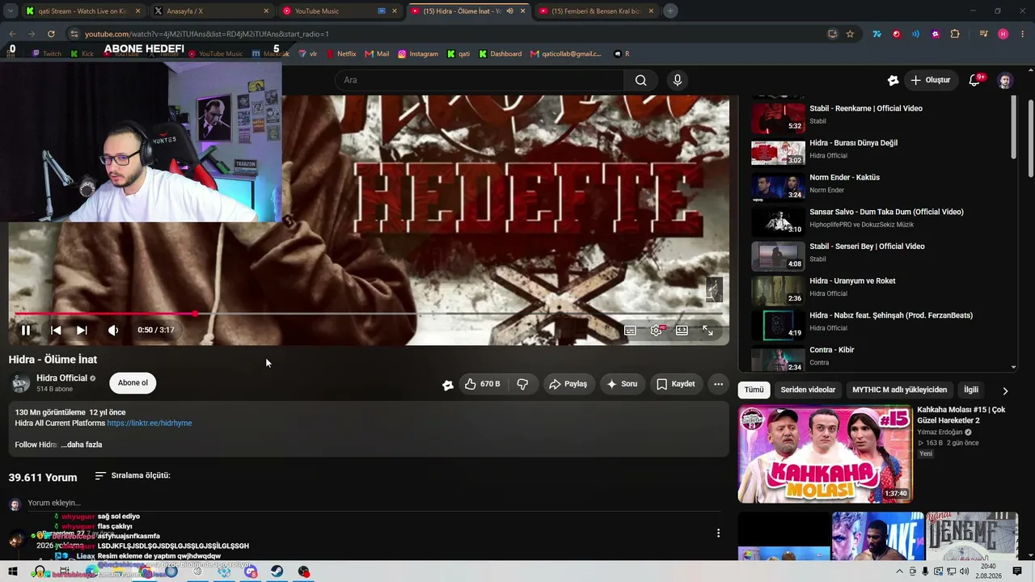The width and height of the screenshot is (1035, 582).
Task: Open the Netflix bookmark
Action: pos(340,54)
